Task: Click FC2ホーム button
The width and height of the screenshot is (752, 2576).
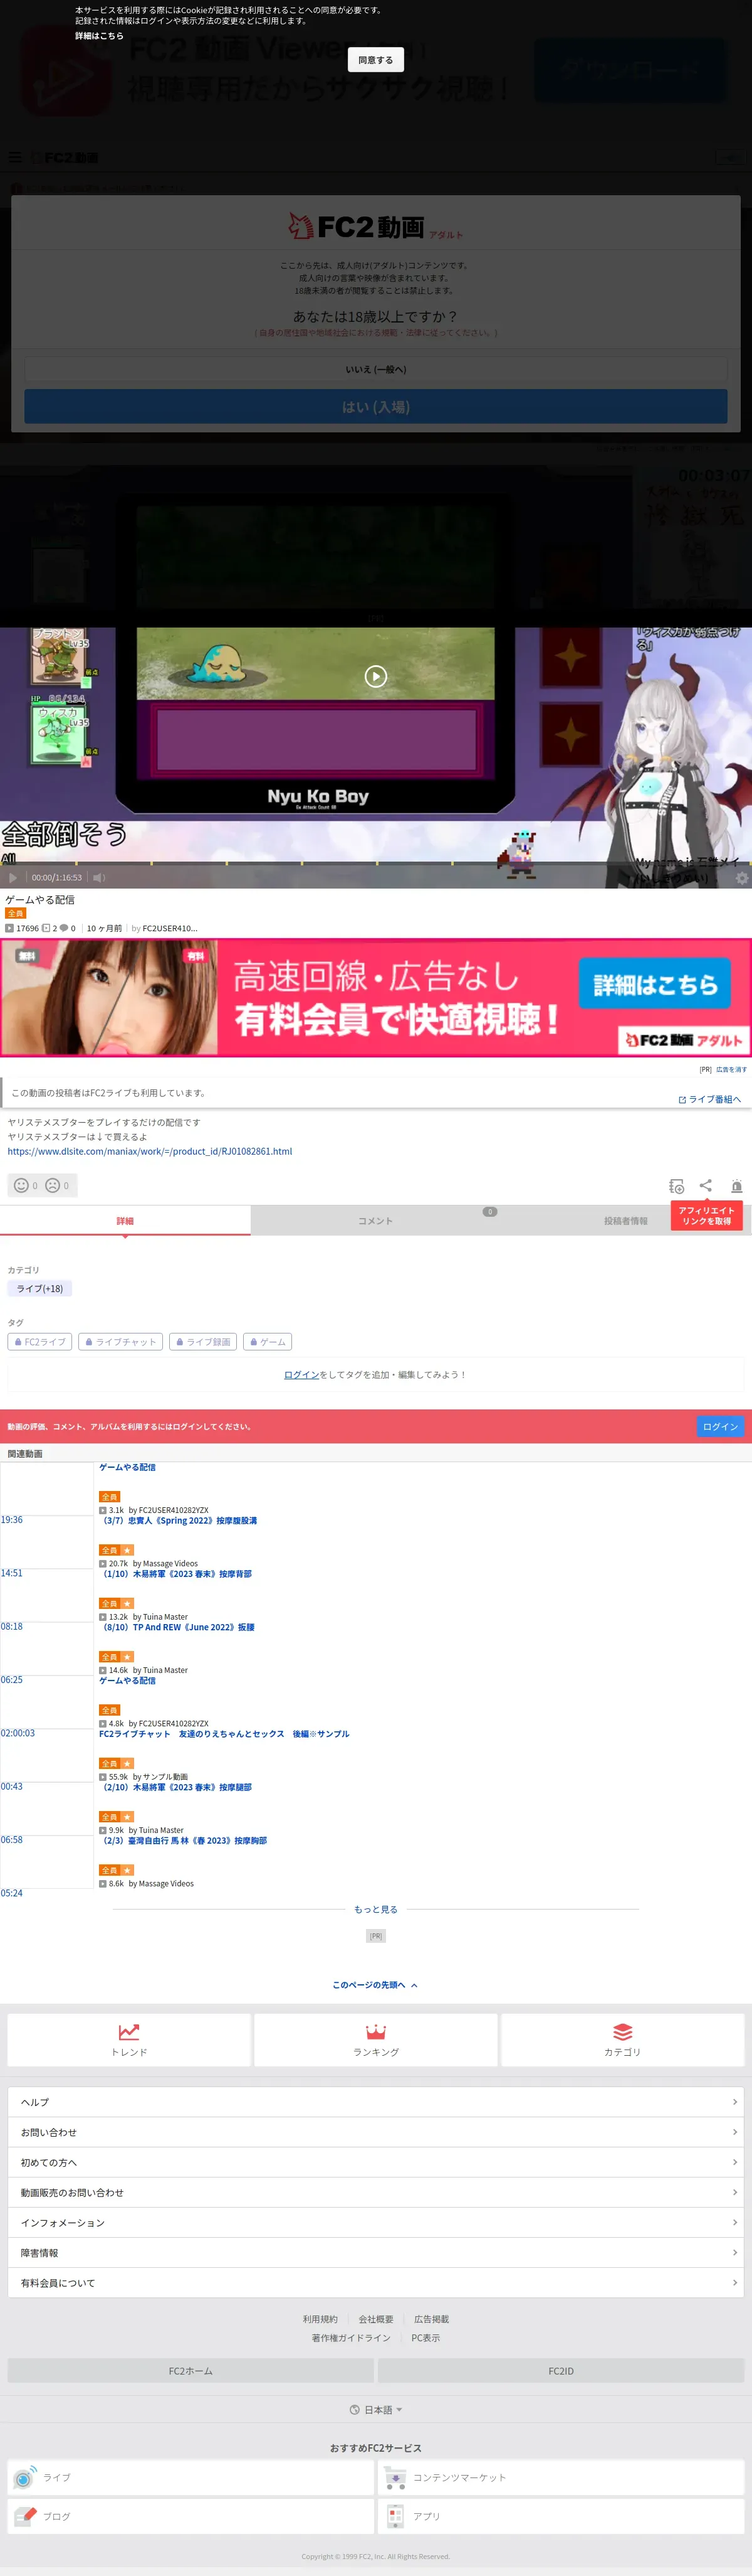Action: pos(191,2371)
